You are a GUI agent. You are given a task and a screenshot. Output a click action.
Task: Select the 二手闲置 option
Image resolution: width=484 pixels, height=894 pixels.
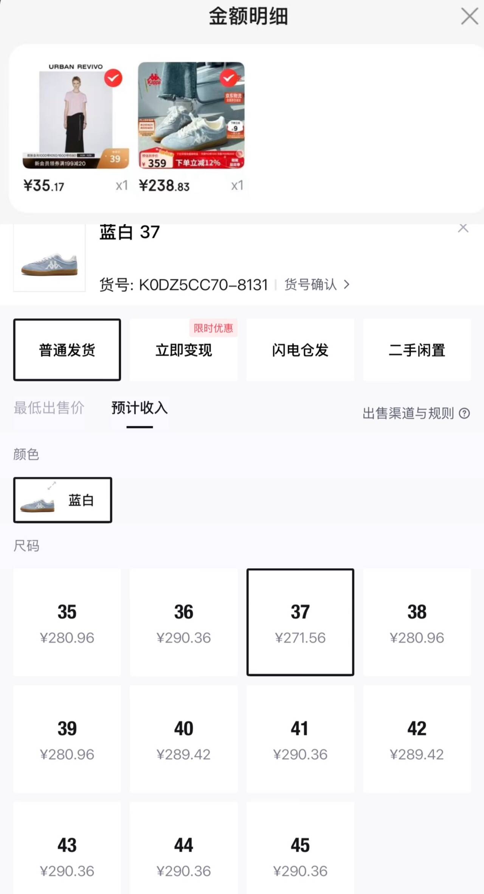[x=417, y=350]
